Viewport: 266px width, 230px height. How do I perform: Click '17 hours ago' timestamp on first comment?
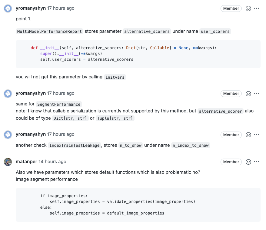click(x=61, y=8)
